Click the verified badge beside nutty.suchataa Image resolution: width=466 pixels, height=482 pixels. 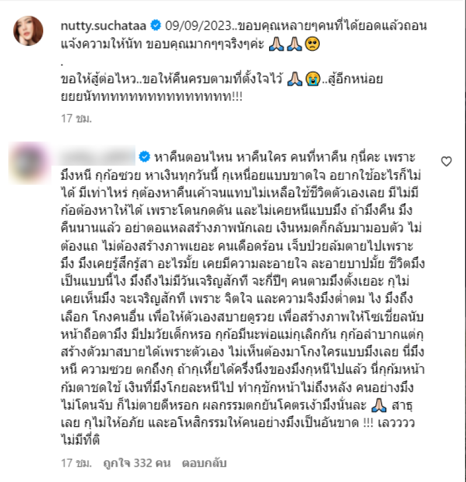click(x=156, y=25)
